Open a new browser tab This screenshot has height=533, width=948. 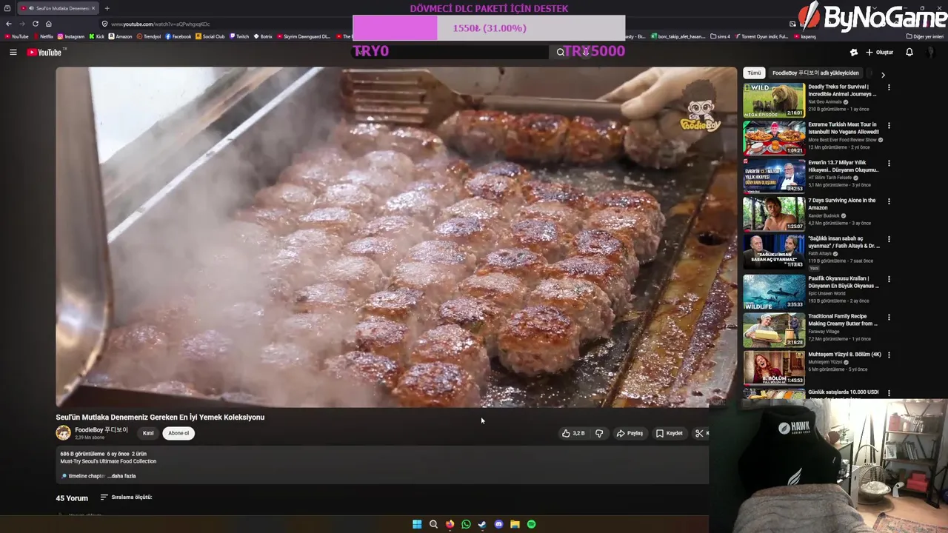point(107,8)
